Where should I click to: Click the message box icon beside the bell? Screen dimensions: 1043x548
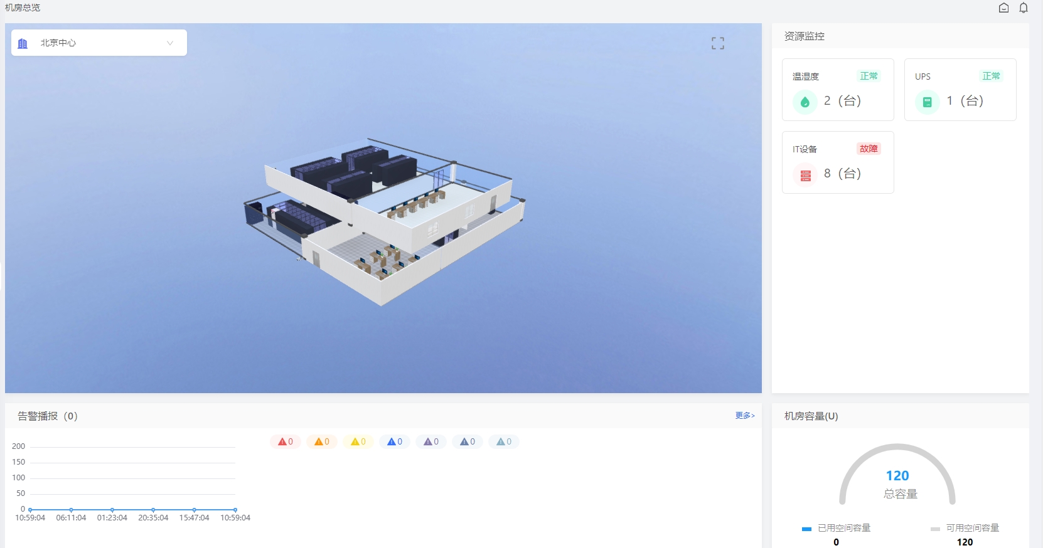[x=1003, y=8]
